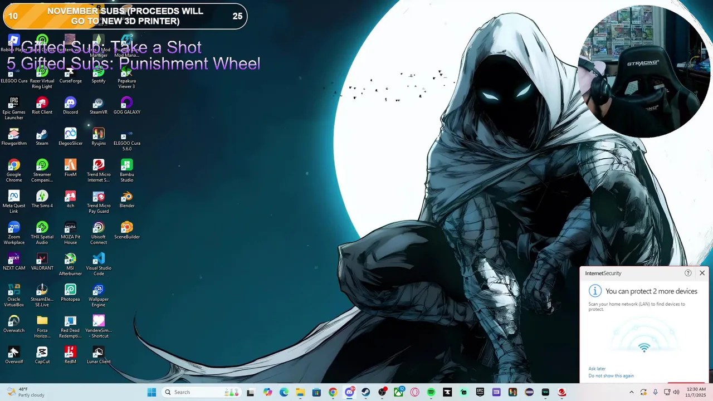
Task: Open Wallpaper Engine desktop shortcut
Action: [x=99, y=296]
